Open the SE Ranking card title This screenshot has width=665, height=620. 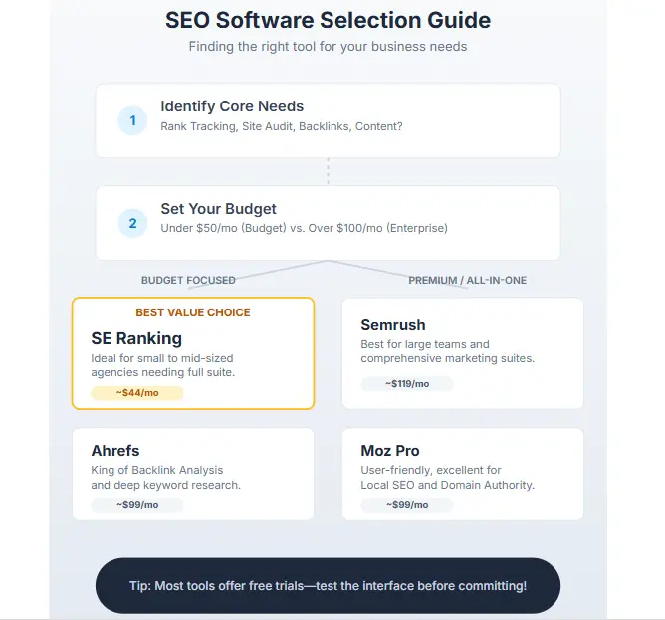[136, 338]
